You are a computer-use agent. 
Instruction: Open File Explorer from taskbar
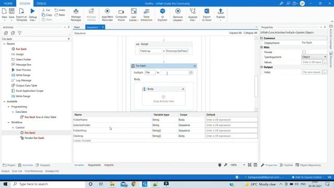[112, 184]
